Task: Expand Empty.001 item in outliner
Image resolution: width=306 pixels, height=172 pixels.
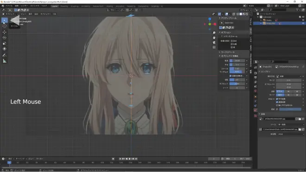Action: (x=261, y=23)
